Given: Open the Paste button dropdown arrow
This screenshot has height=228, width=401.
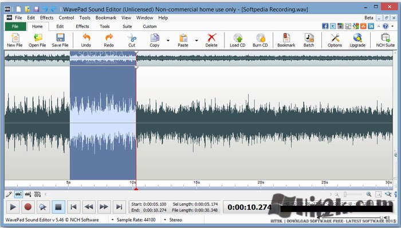Looking at the screenshot, I should (196, 40).
